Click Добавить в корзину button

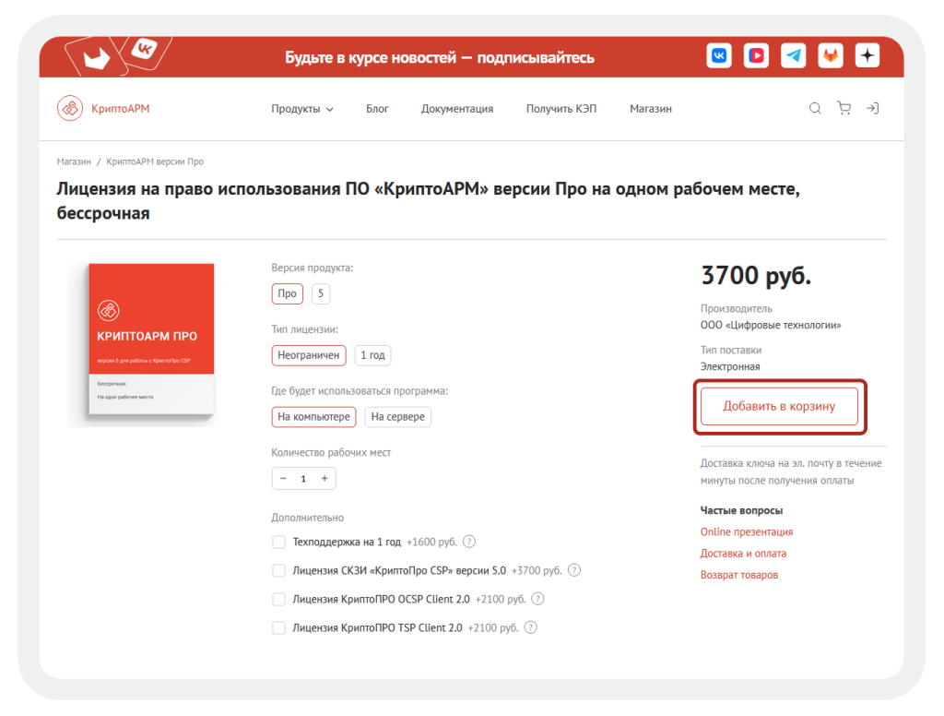tap(779, 406)
